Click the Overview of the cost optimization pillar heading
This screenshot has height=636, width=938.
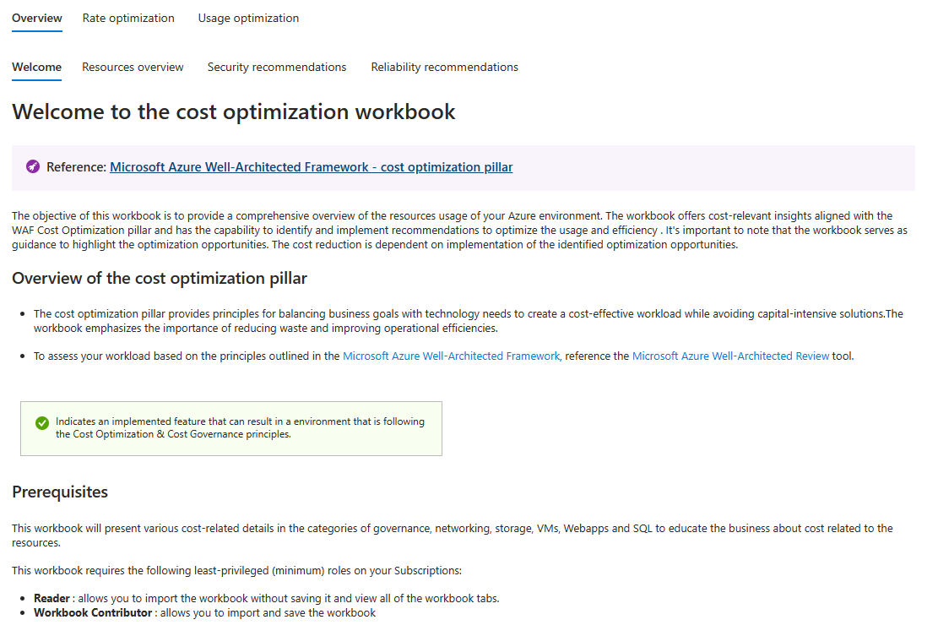(x=160, y=279)
